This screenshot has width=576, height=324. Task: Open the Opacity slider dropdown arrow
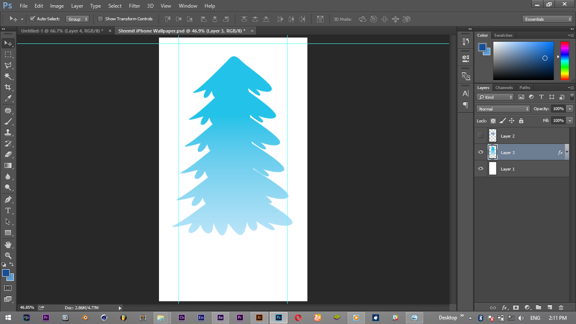pyautogui.click(x=570, y=109)
